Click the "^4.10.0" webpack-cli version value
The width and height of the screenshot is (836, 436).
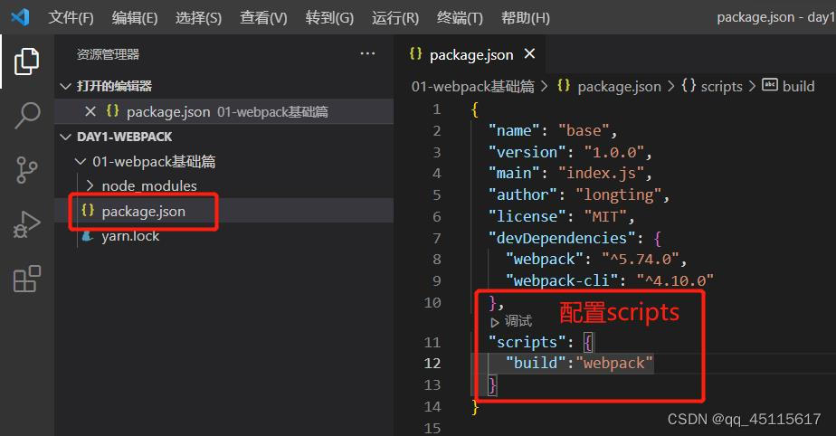pyautogui.click(x=674, y=281)
